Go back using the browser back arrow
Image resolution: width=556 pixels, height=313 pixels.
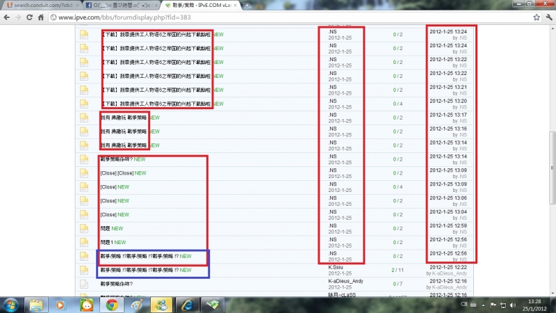[x=7, y=17]
